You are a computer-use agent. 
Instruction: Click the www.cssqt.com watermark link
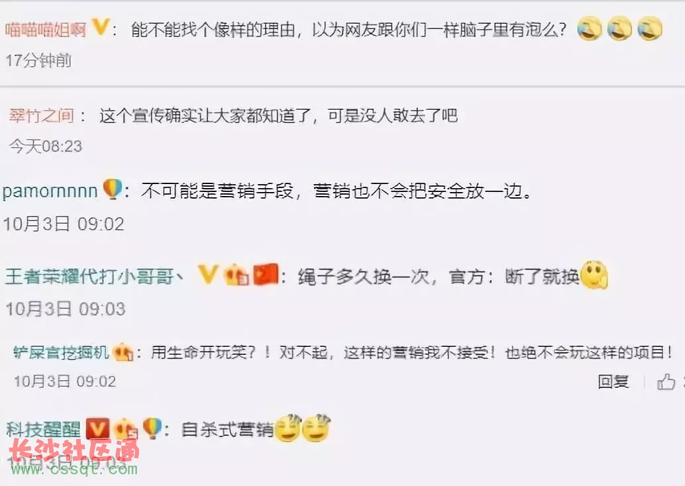click(x=74, y=469)
